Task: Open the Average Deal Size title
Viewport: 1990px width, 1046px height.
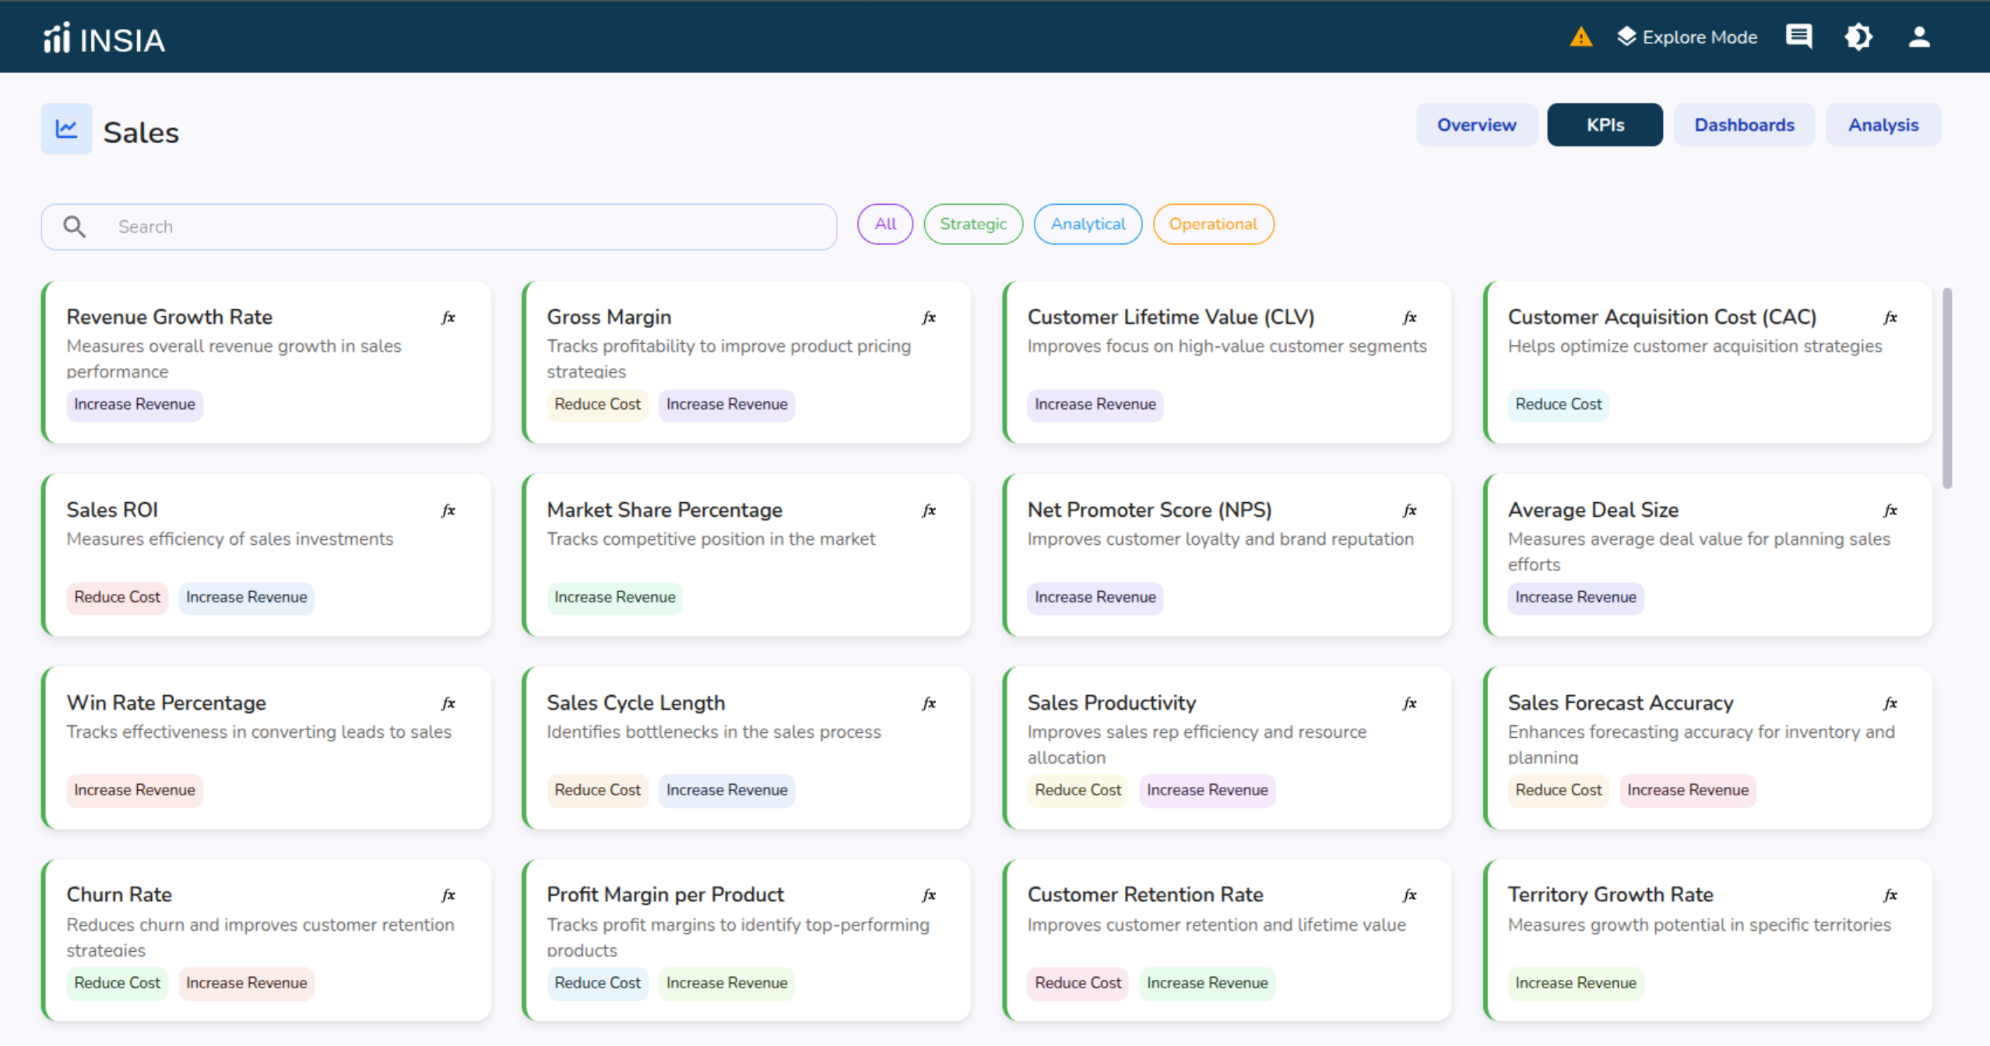Action: point(1593,510)
